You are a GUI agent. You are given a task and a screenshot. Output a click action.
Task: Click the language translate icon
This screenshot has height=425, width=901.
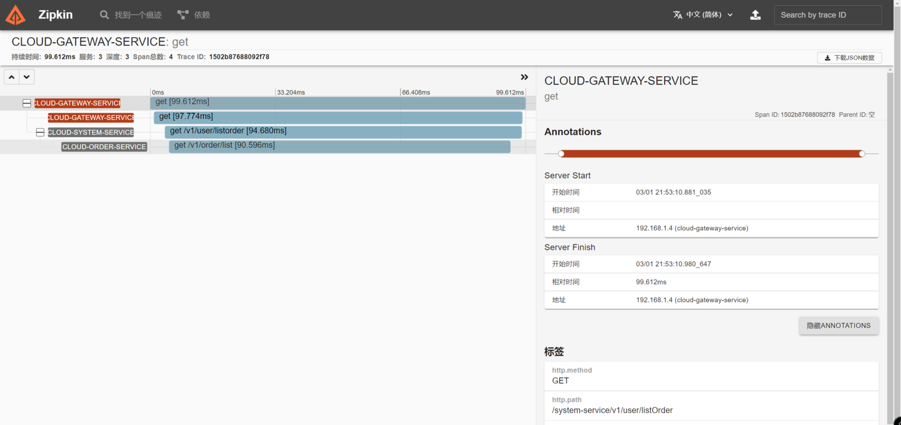tap(677, 15)
